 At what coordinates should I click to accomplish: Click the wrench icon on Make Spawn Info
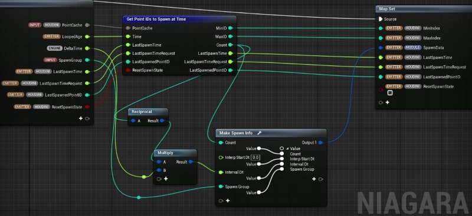[x=259, y=133]
